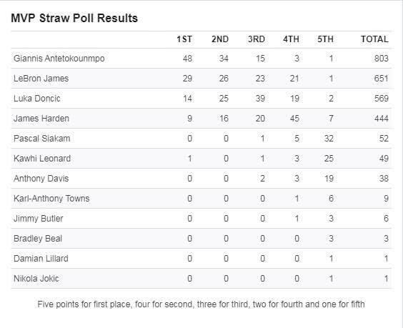This screenshot has width=403, height=328.
Task: Click Nikola Jokic in the last row
Action: point(36,279)
